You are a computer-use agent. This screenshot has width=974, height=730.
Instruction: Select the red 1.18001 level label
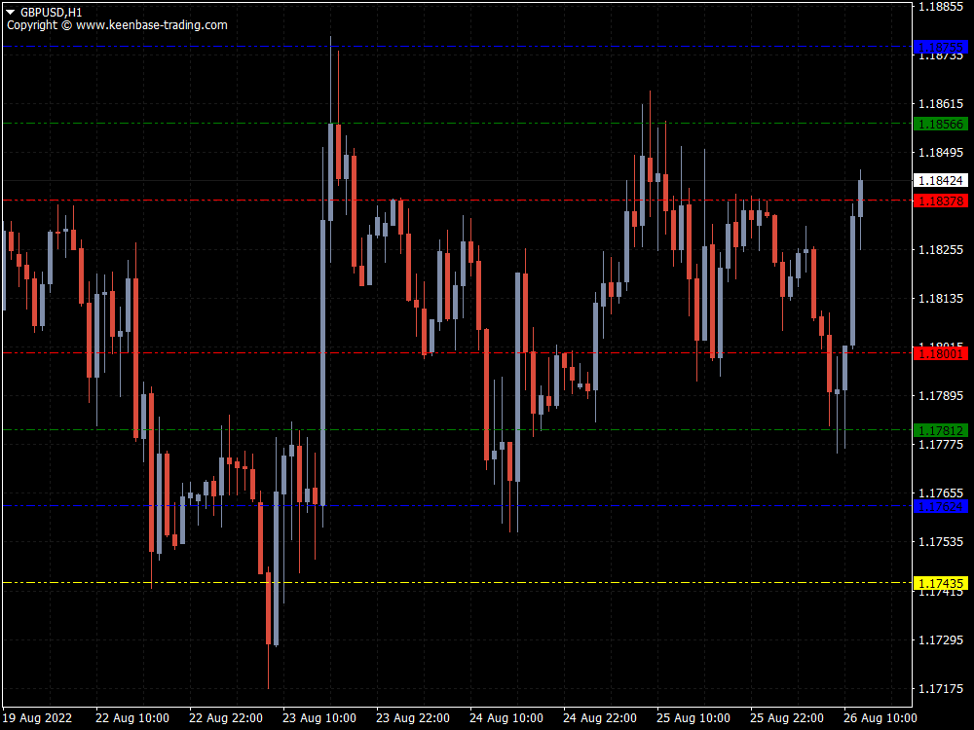[941, 354]
